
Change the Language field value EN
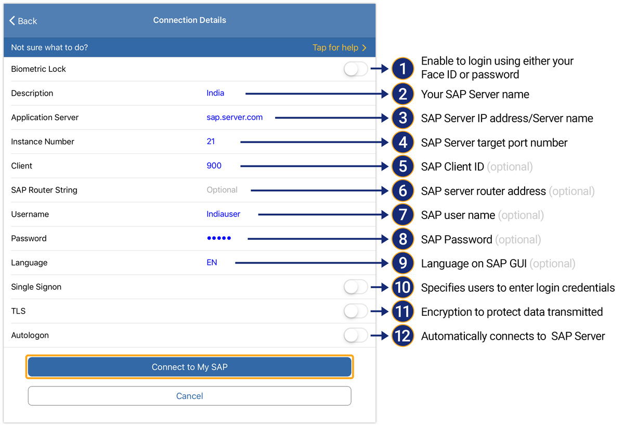[212, 263]
